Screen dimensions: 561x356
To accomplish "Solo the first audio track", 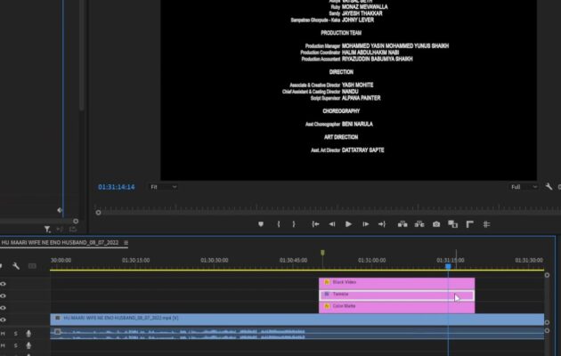I will click(15, 334).
